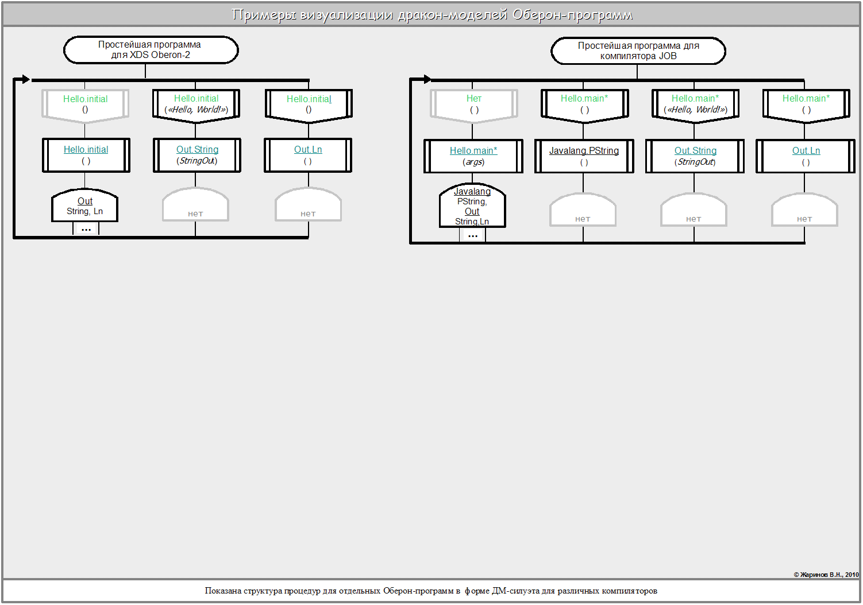Select the XDS Oberon-2 program title shape
863x605 pixels.
(151, 50)
